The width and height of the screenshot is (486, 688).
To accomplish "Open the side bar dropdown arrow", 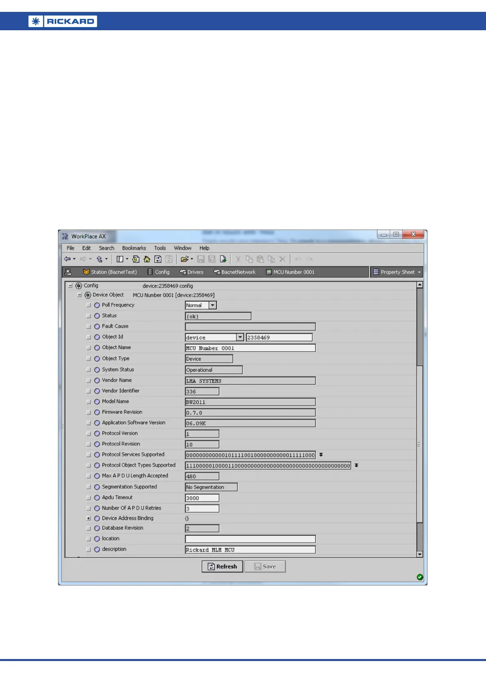I will pyautogui.click(x=127, y=259).
